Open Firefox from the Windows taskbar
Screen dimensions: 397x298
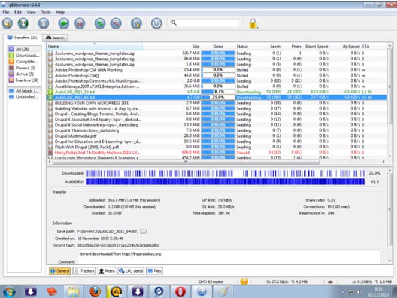[95, 291]
